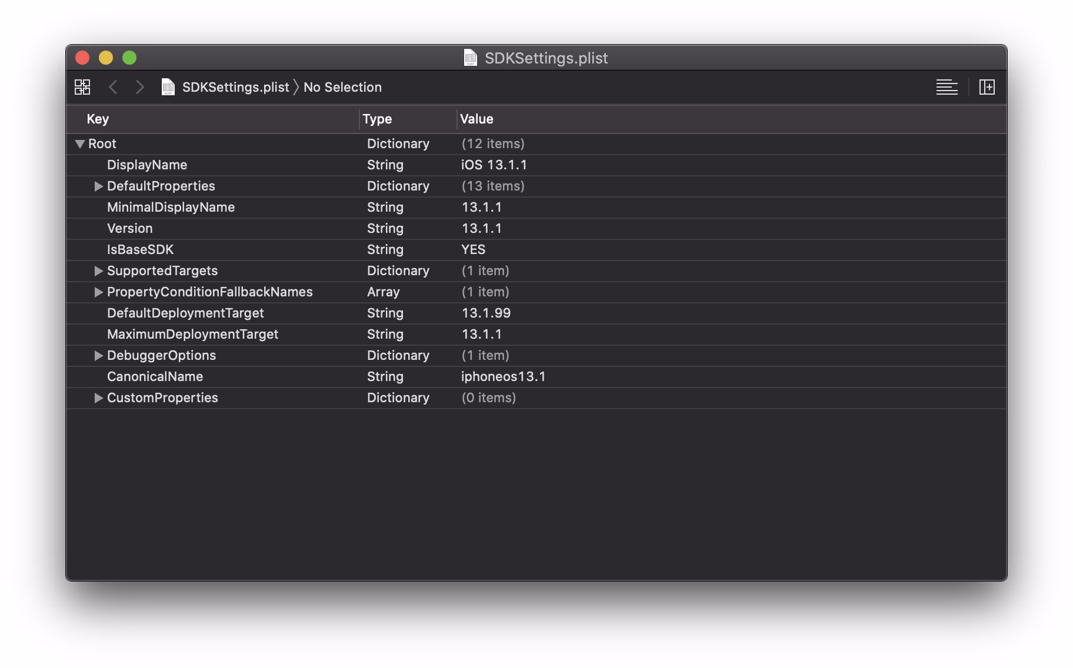Expand the PropertyConditionFallbackNames array
This screenshot has width=1073, height=668.
click(98, 292)
